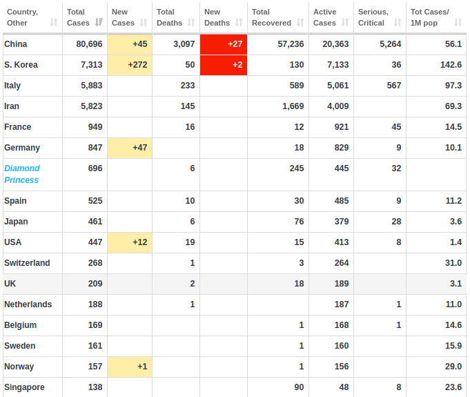Select the S. Korea country cell
This screenshot has height=397, width=470.
(32, 65)
